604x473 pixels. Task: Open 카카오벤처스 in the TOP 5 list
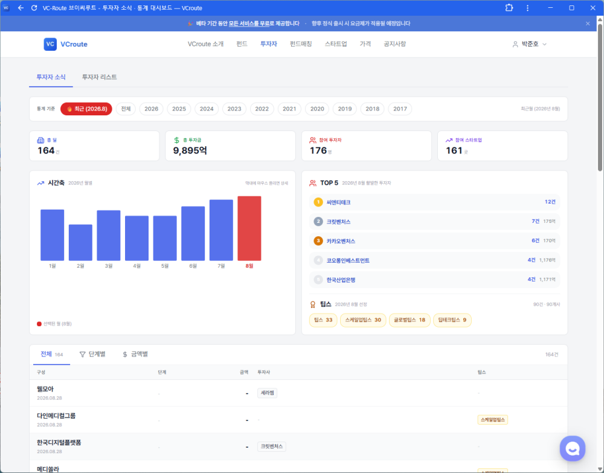coord(434,241)
